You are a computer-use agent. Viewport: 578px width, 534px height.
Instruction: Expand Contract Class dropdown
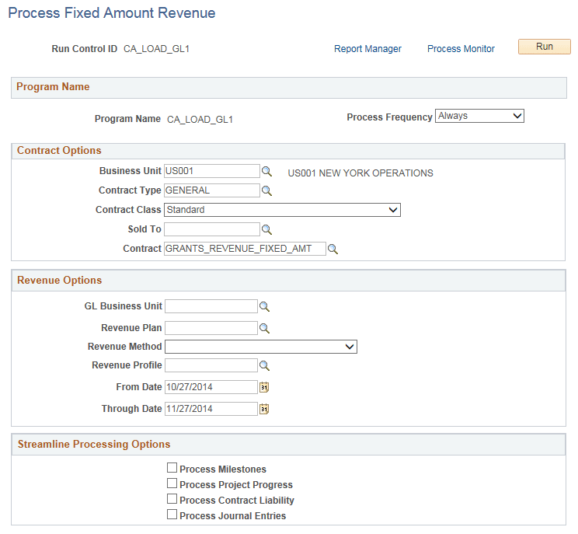pos(282,210)
